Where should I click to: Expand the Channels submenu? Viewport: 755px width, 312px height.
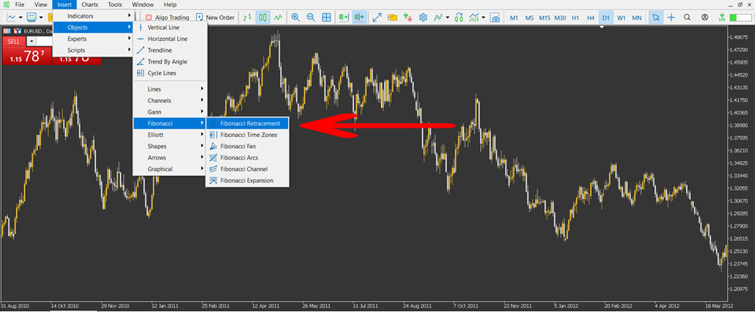click(170, 101)
